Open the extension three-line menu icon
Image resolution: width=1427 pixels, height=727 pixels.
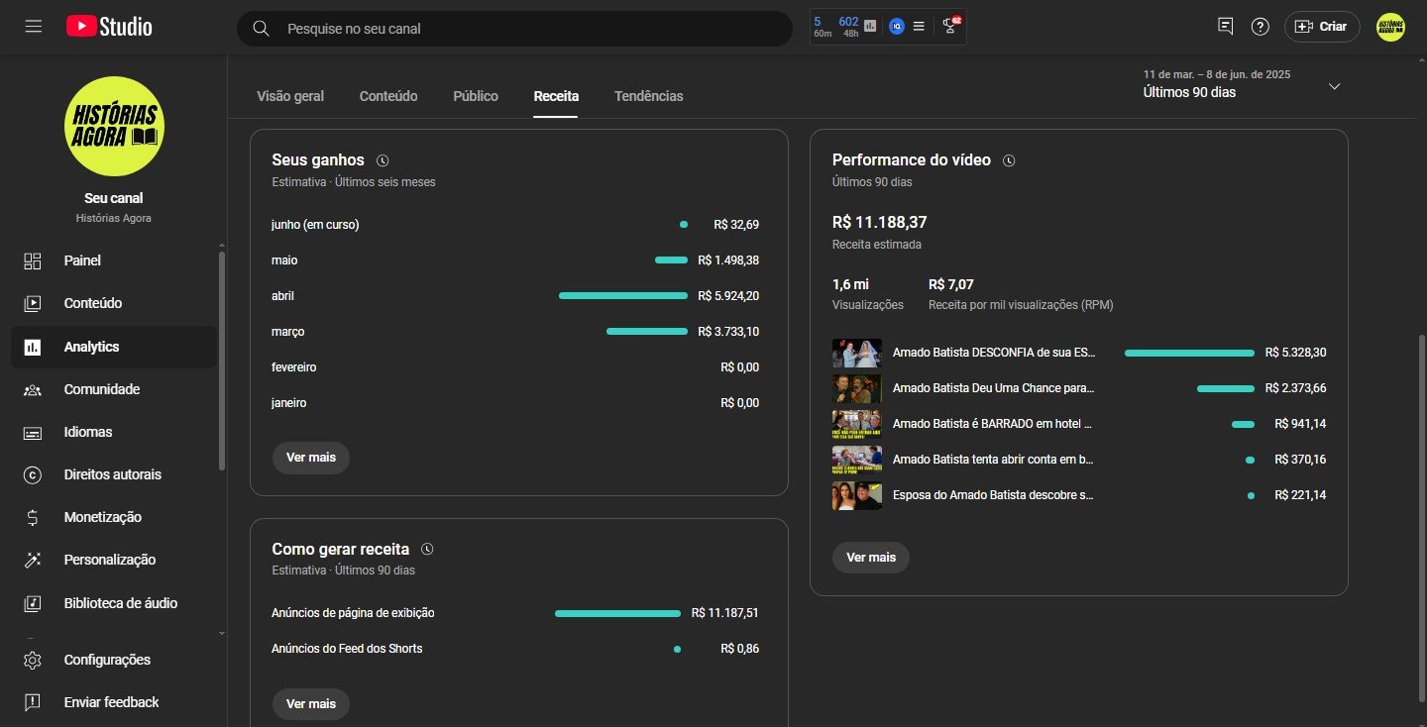[x=919, y=27]
